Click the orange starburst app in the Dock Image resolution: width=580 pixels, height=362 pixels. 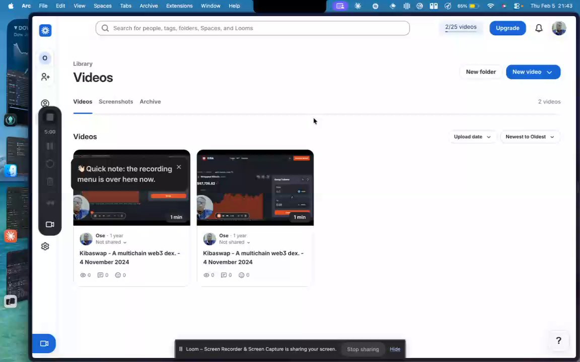[x=11, y=236]
